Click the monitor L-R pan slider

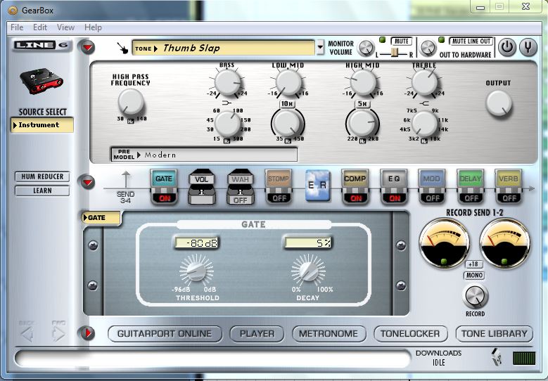395,53
